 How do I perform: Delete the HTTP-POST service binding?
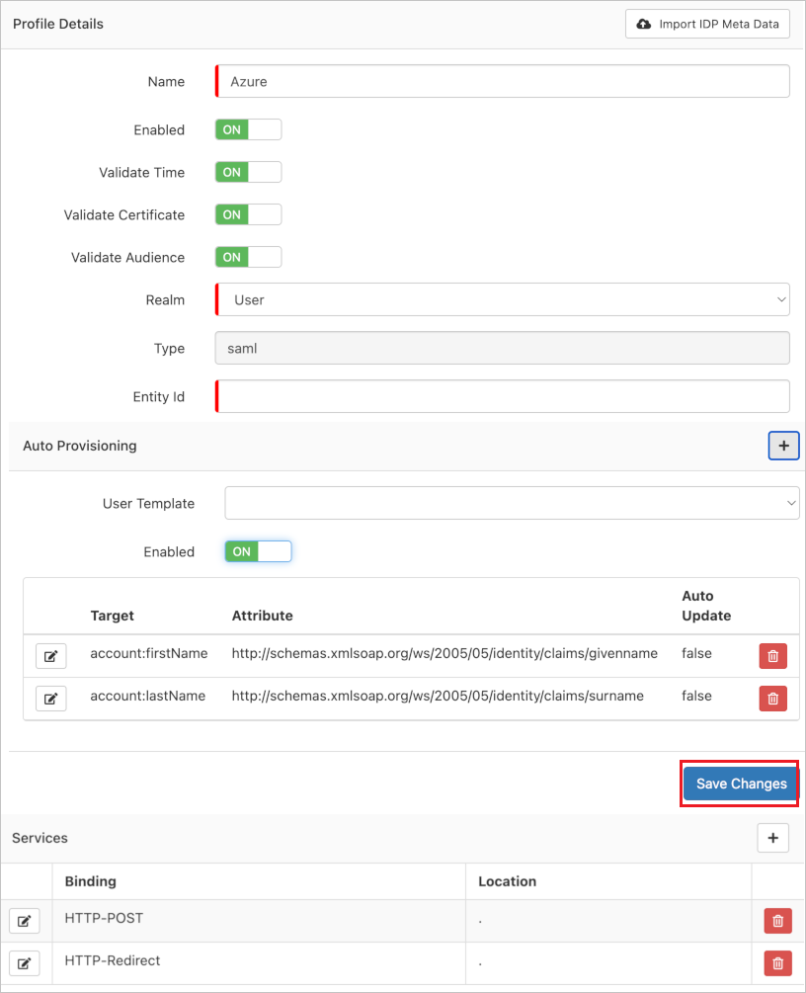tap(777, 921)
